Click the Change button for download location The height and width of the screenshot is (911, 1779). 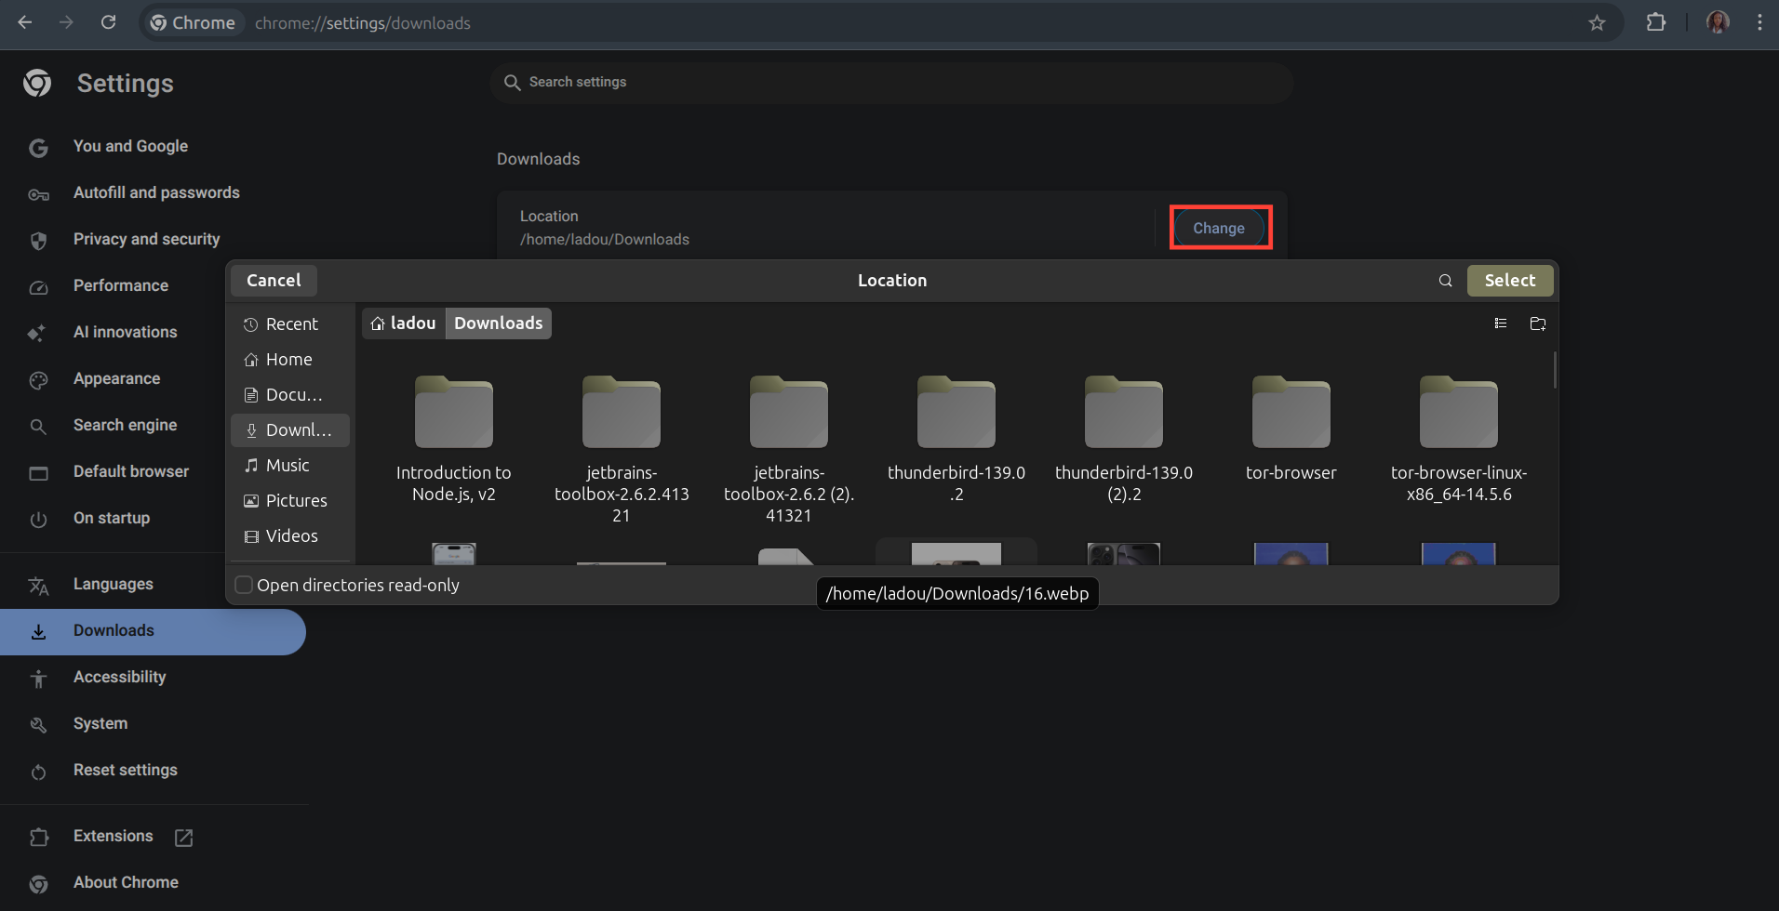click(1219, 227)
